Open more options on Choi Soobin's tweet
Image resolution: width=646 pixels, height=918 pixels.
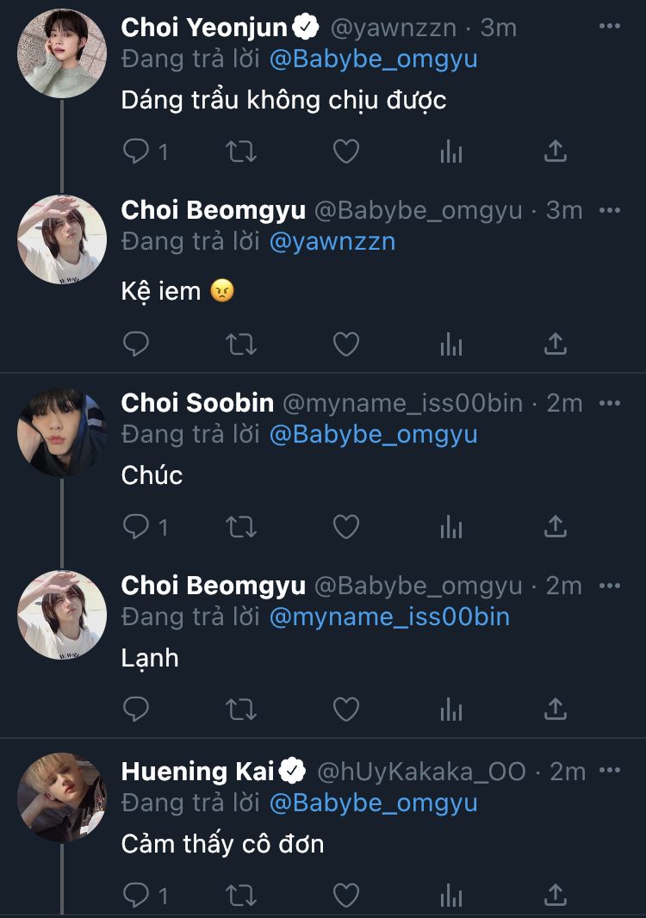[609, 402]
